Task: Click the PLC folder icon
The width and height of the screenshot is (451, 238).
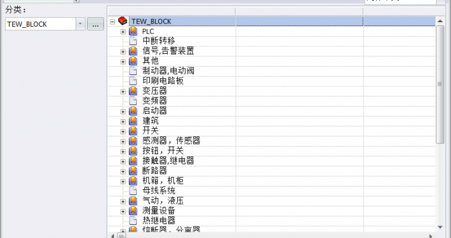Action: [x=133, y=31]
